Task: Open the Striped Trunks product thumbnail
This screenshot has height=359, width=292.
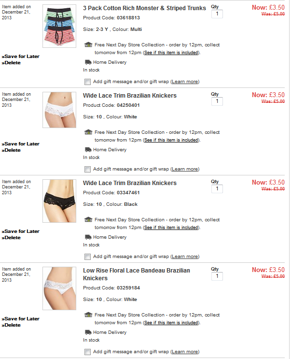Action: click(59, 26)
